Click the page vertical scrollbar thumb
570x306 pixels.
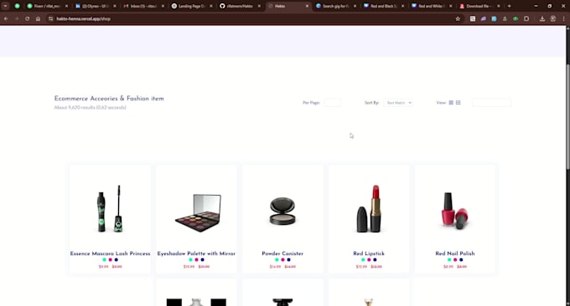pos(567,116)
